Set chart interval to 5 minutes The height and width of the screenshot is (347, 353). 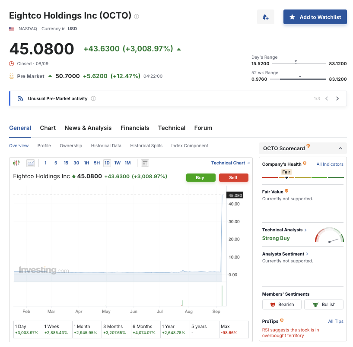pos(56,163)
